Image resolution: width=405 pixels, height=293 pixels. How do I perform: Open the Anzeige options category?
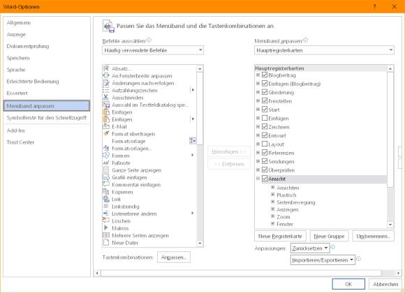47,34
